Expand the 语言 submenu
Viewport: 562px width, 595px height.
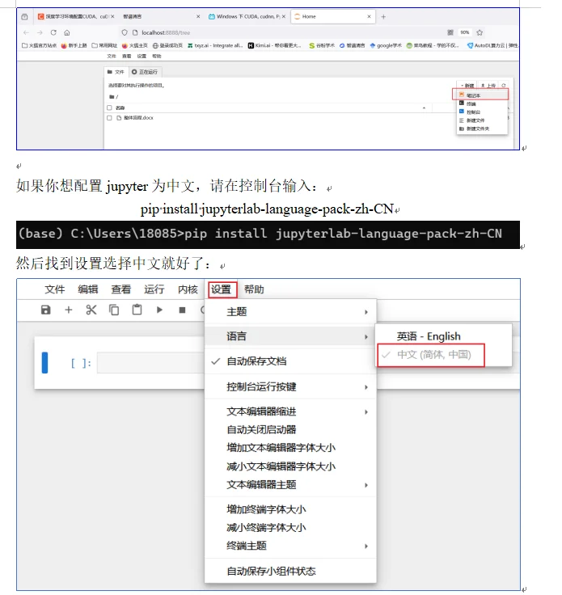(290, 336)
